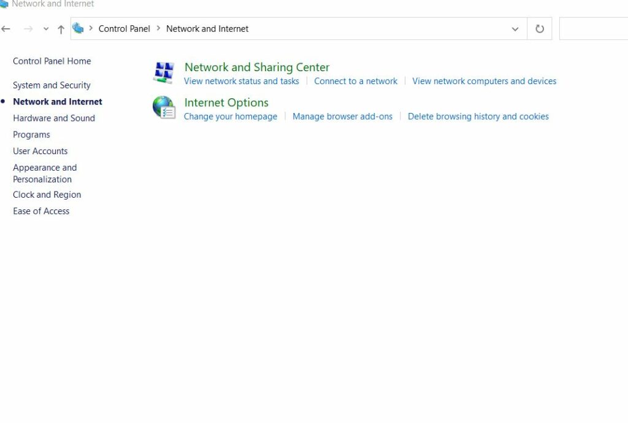Image resolution: width=628 pixels, height=423 pixels.
Task: Click the back navigation arrow
Action: 6,28
